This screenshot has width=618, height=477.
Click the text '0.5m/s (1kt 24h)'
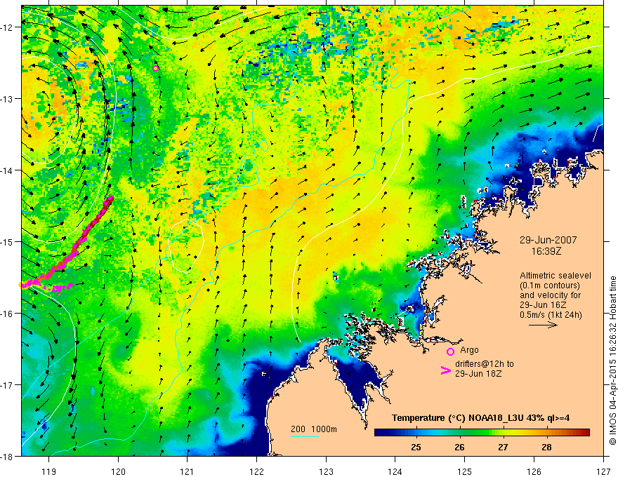tap(551, 315)
